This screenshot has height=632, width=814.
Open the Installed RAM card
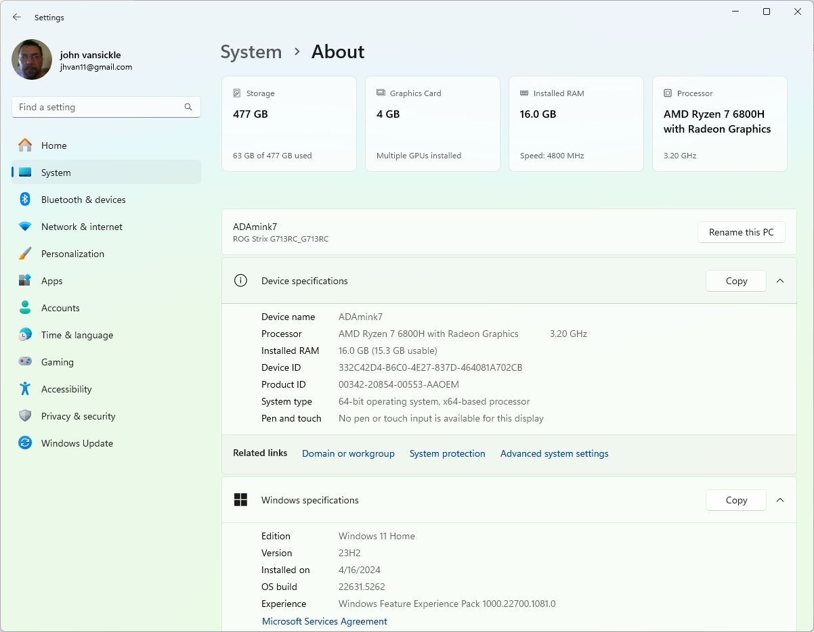point(576,124)
